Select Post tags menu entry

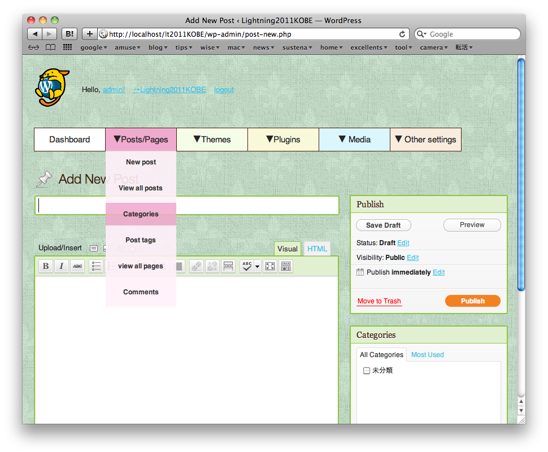click(x=141, y=240)
